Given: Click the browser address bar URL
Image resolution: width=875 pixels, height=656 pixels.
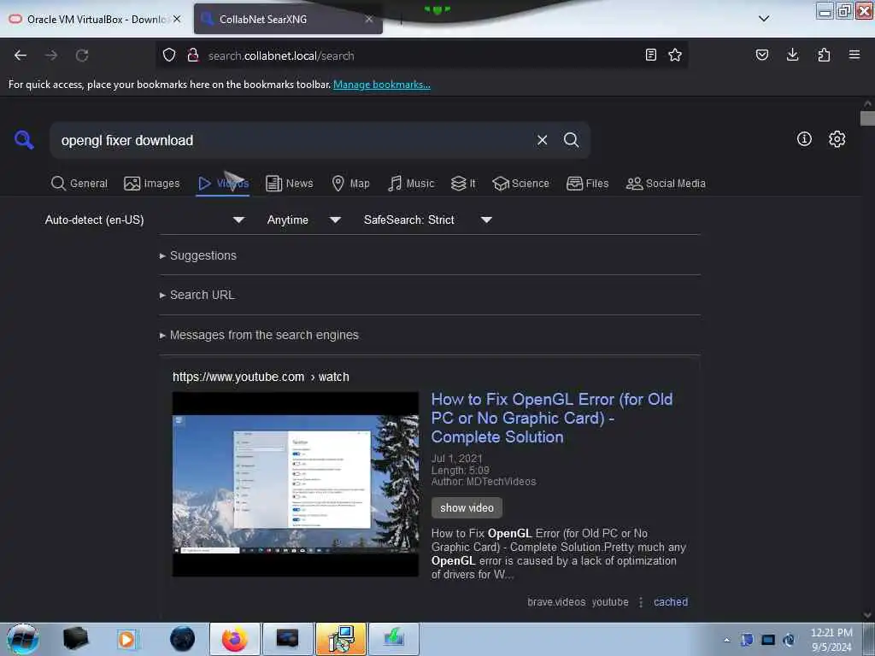Looking at the screenshot, I should click(x=280, y=56).
